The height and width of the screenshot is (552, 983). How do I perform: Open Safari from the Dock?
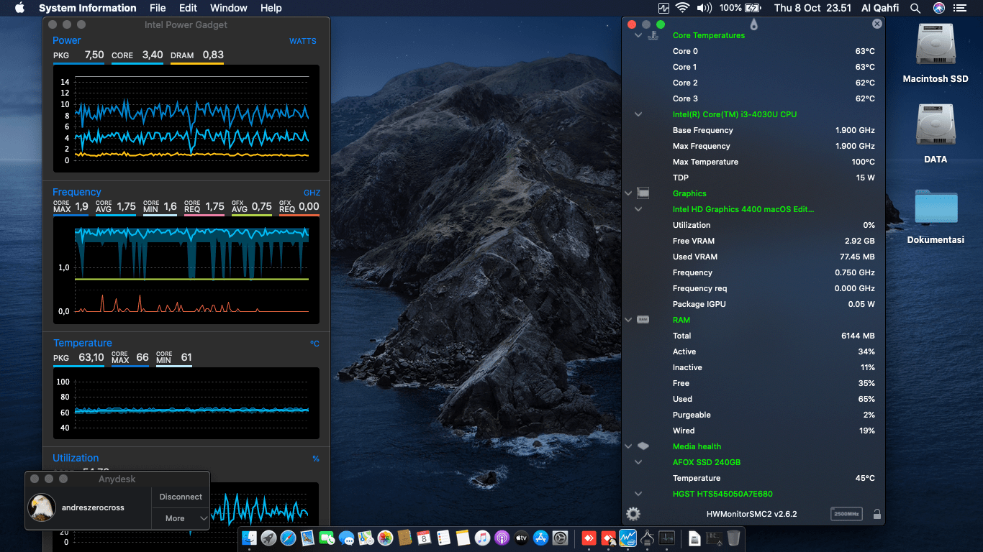coord(287,538)
